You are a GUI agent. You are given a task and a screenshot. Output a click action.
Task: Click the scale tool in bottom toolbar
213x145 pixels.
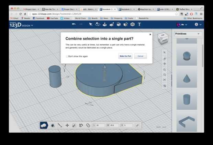click(x=74, y=125)
